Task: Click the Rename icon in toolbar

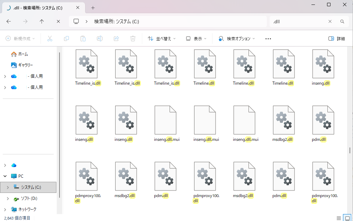Action: tap(99, 39)
